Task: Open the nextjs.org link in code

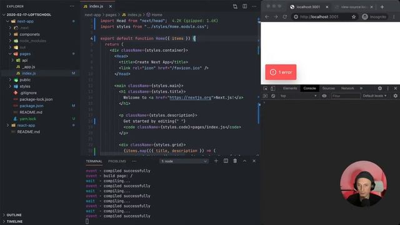Action: (x=190, y=97)
